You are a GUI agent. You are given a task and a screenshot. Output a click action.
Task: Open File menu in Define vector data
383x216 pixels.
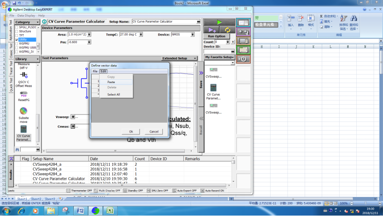tap(95, 71)
